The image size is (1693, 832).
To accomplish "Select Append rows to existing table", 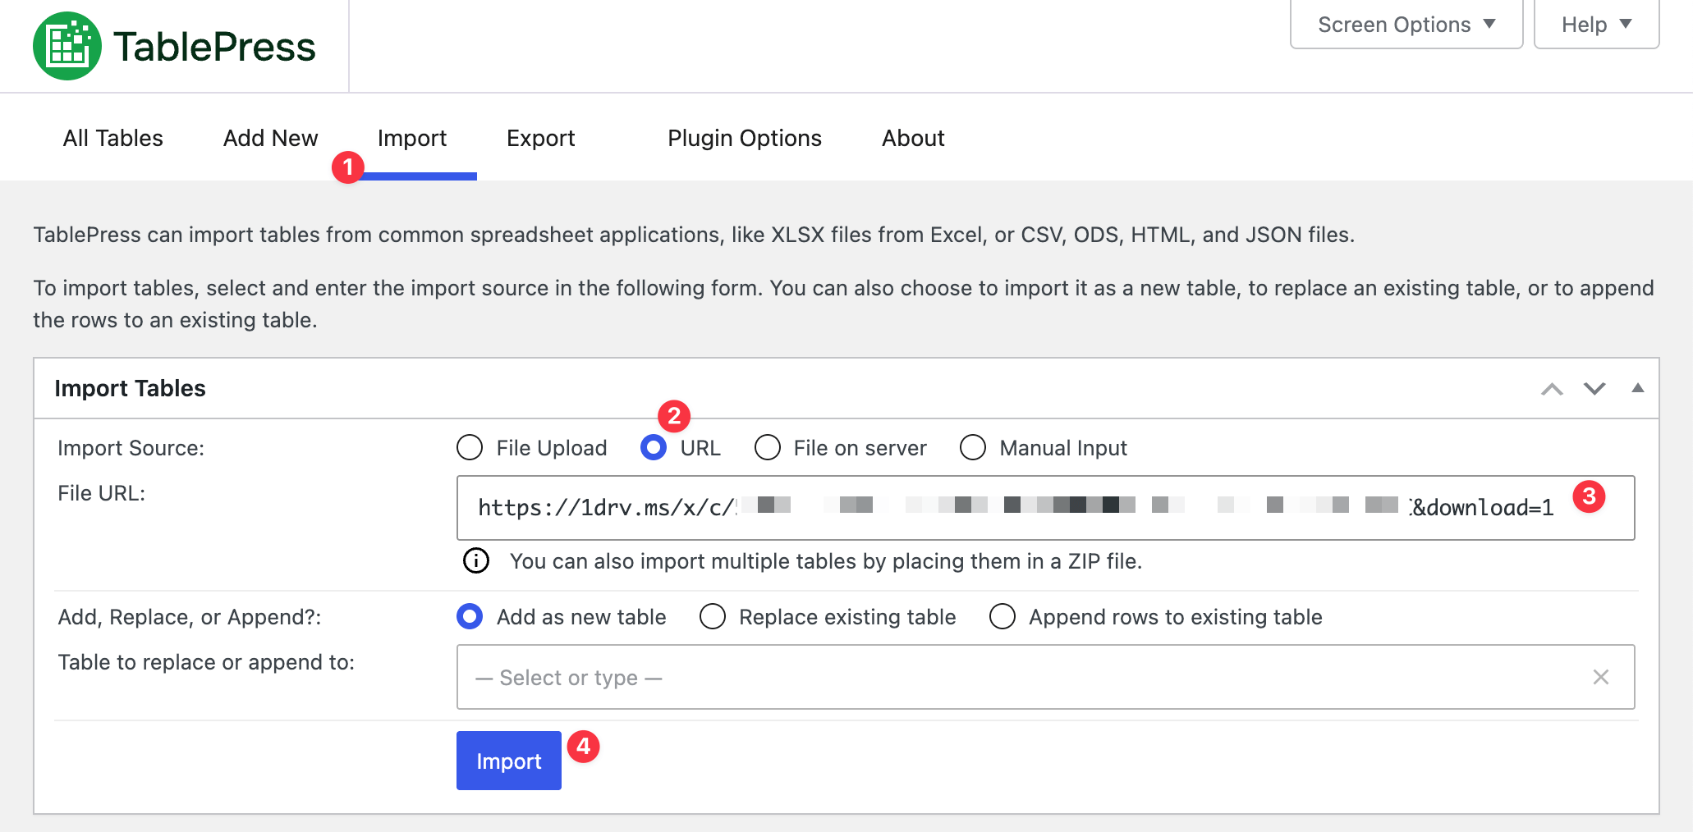I will point(1002,616).
